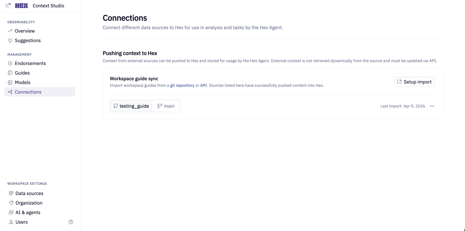Click the Users icon under Workspace Settings
The width and height of the screenshot is (465, 231).
[x=11, y=222]
